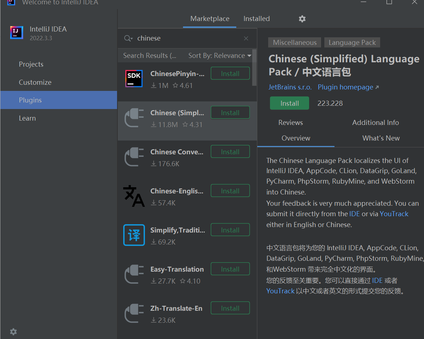Viewport: 424px width, 339px height.
Task: Click the 11.8M downloads count
Action: [165, 125]
